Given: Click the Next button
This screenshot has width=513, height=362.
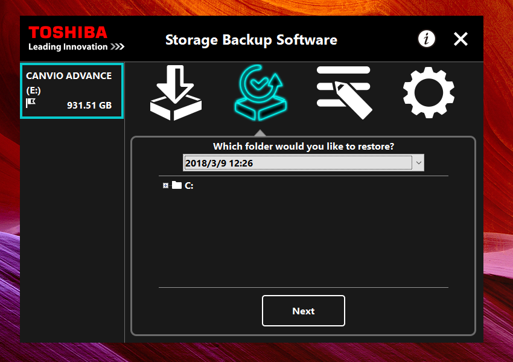Looking at the screenshot, I should coord(304,311).
